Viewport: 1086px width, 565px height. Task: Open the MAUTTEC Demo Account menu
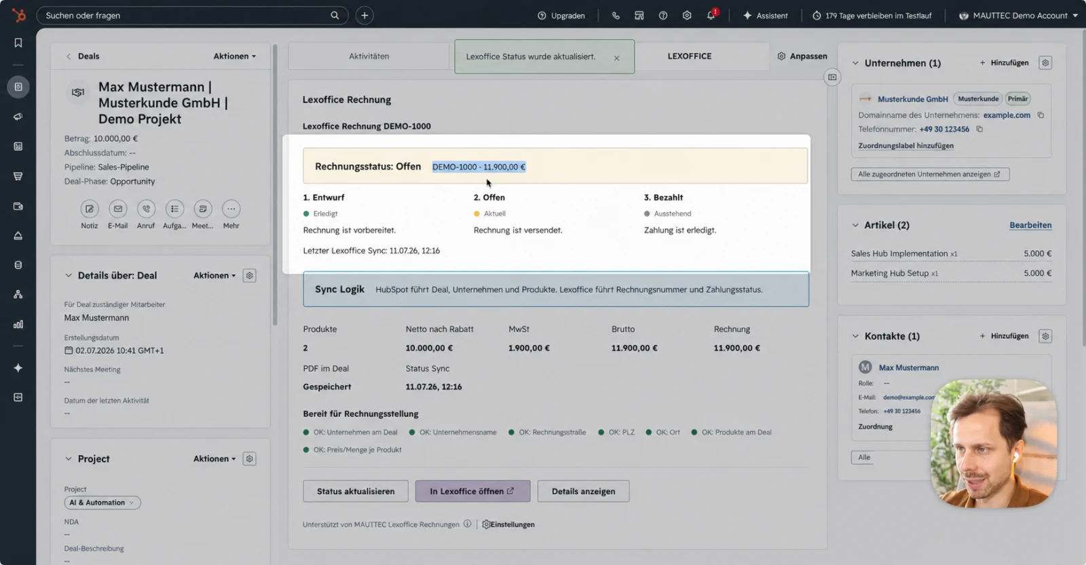(1018, 15)
